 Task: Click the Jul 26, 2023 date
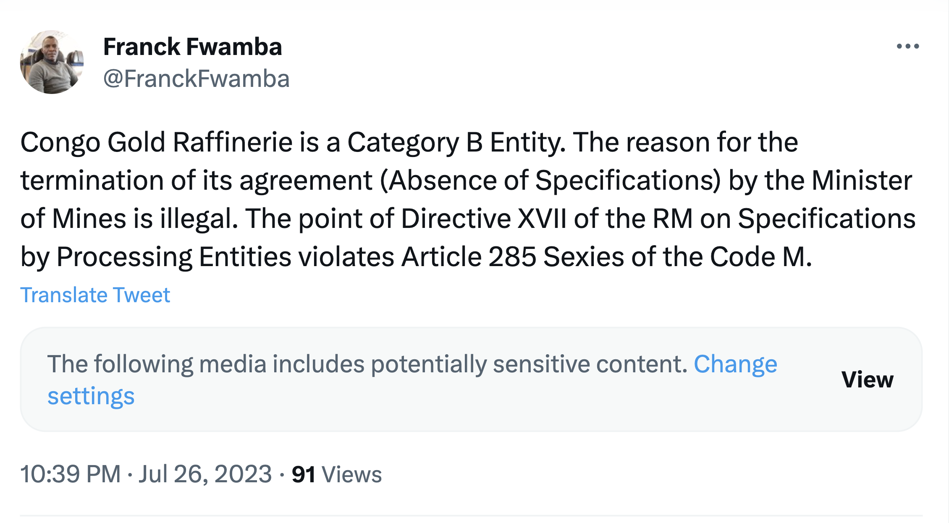pos(205,474)
